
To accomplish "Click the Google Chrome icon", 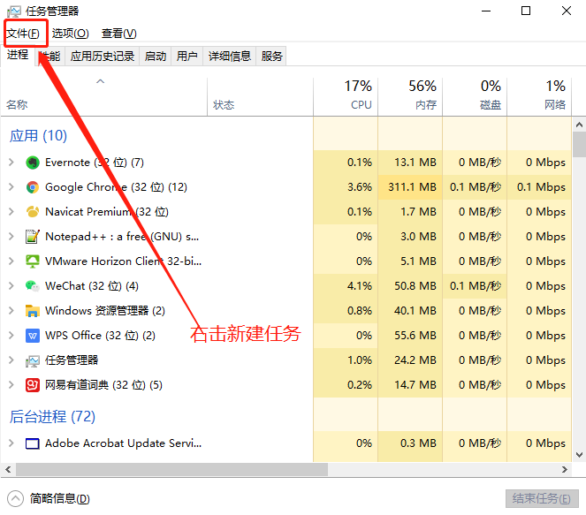I will [33, 187].
